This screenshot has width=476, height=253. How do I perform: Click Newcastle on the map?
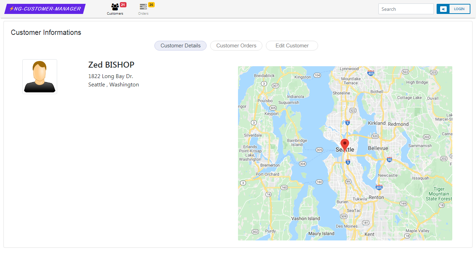[x=388, y=175]
